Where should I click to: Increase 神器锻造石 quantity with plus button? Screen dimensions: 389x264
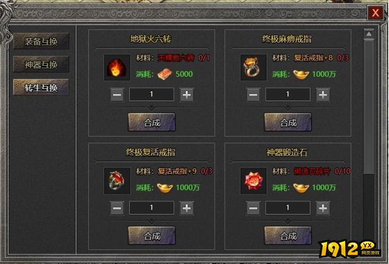(323, 208)
